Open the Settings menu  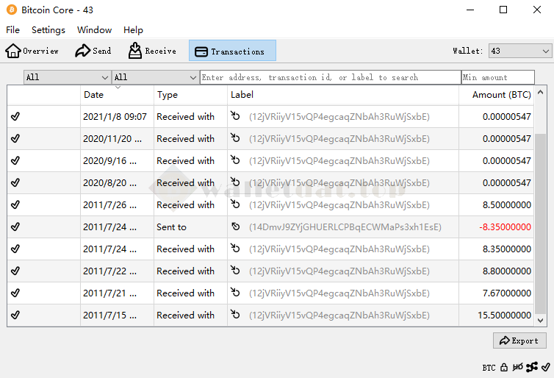pyautogui.click(x=48, y=30)
